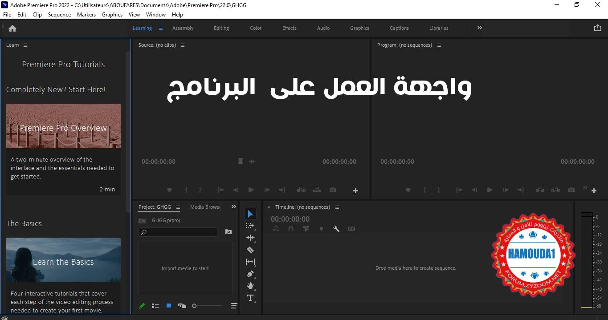
Task: Export frame from Program monitor camera icon
Action: (x=571, y=190)
